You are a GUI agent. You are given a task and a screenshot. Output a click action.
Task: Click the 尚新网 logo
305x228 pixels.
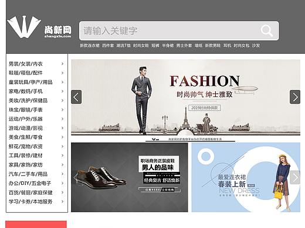39,27
